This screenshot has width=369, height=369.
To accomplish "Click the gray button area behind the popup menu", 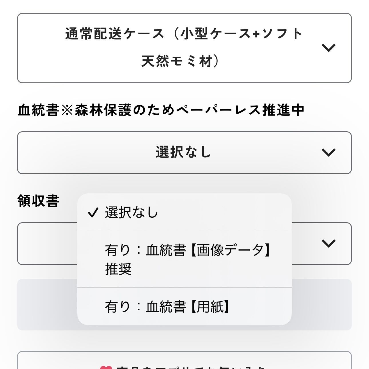I will [322, 305].
